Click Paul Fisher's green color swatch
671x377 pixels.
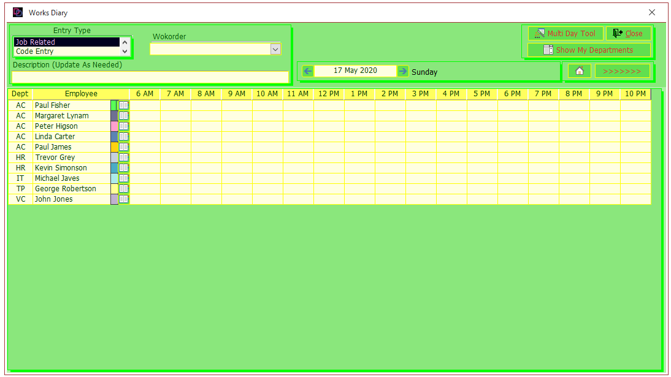click(114, 105)
